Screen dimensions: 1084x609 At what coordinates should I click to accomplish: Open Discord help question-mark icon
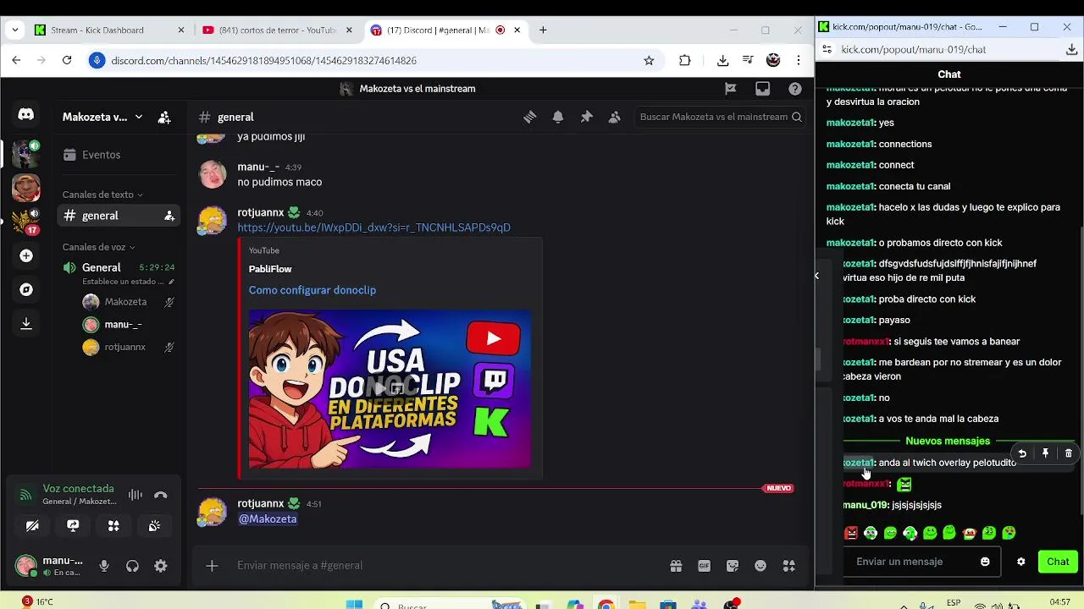pyautogui.click(x=795, y=88)
